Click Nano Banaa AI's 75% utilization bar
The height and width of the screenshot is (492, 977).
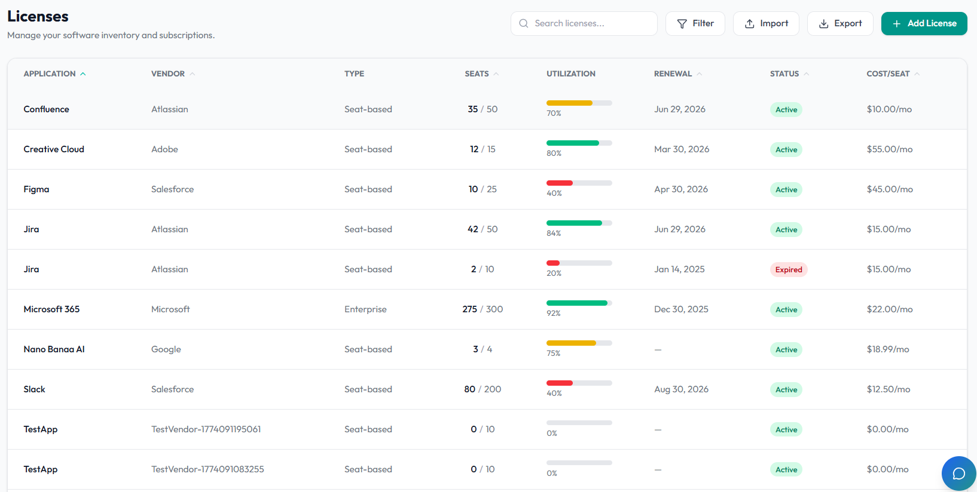coord(579,343)
